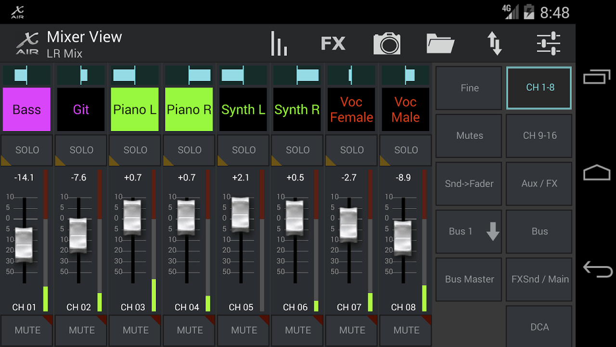Viewport: 616px width, 347px height.
Task: Open the DCA view
Action: pyautogui.click(x=539, y=326)
